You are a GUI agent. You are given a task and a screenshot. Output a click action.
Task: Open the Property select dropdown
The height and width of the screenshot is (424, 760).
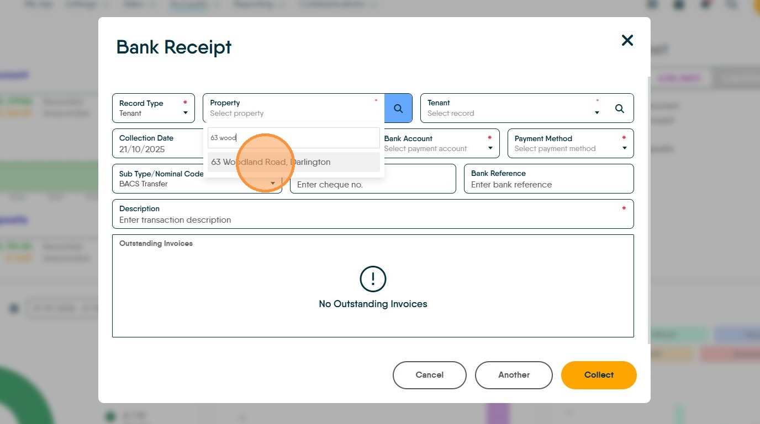point(294,108)
